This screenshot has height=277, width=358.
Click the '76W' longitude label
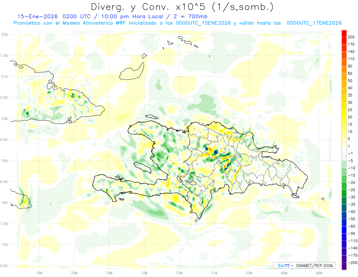39,273
